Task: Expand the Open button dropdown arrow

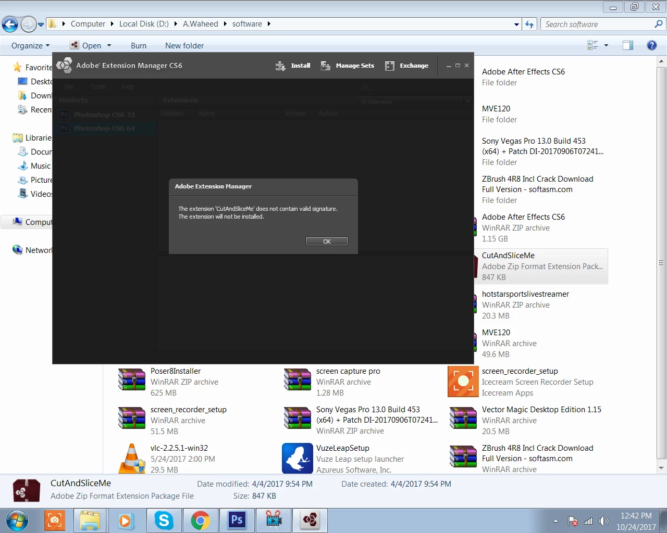Action: point(109,46)
